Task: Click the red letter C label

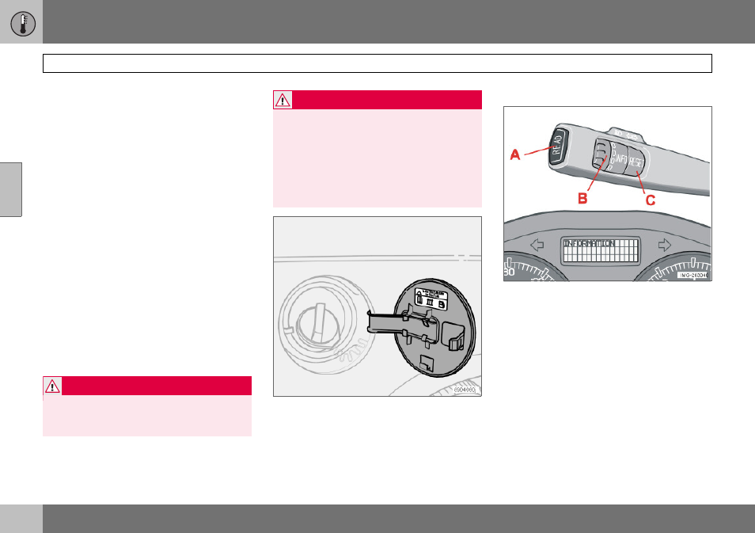Action: (x=650, y=200)
